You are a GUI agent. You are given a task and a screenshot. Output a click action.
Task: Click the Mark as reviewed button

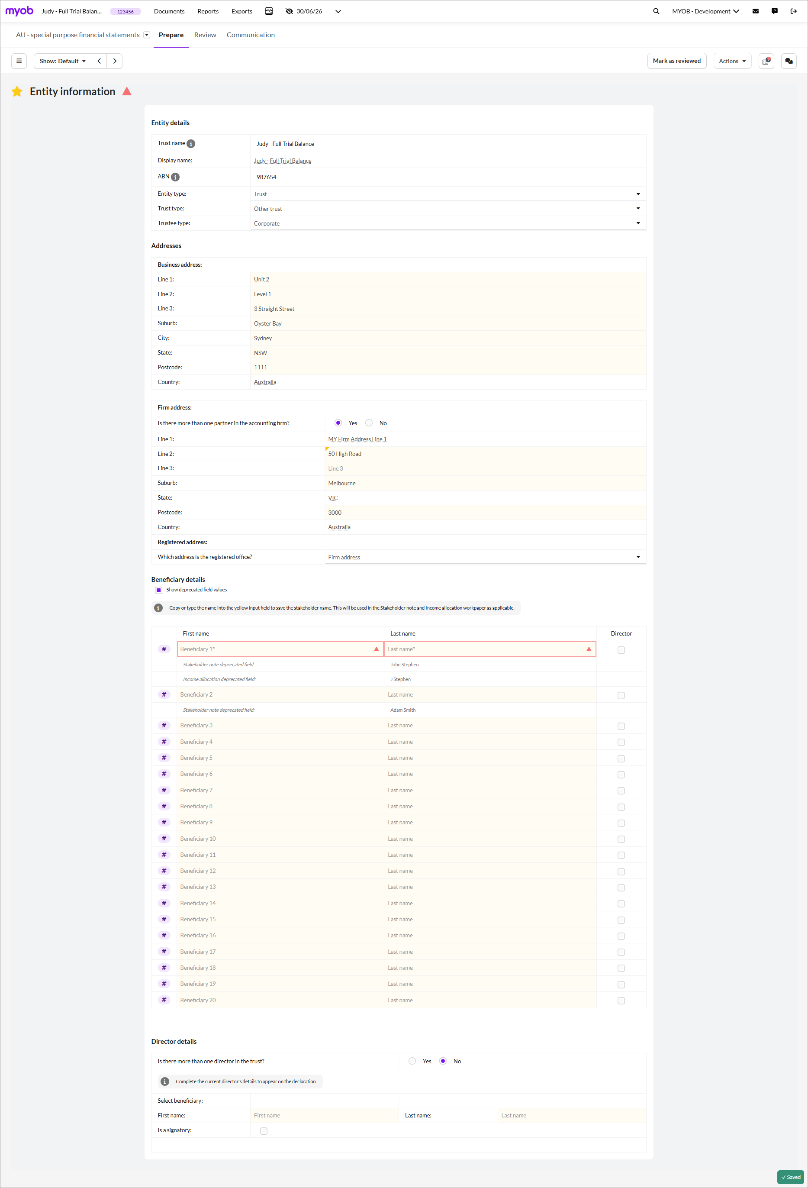pyautogui.click(x=677, y=61)
